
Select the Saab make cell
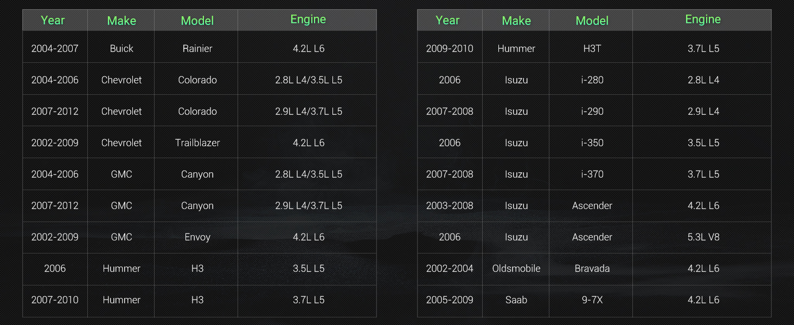(x=516, y=300)
